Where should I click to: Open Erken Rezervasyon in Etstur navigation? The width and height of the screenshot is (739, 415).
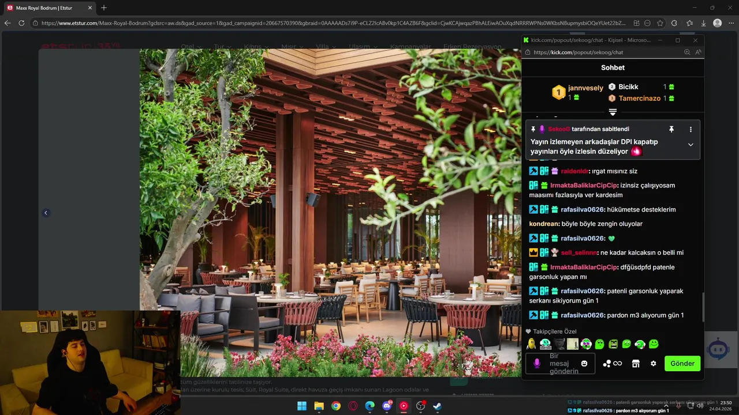click(x=472, y=47)
